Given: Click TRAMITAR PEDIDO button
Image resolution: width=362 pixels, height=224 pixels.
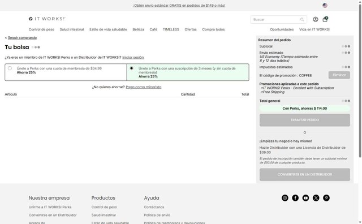Looking at the screenshot, I should (305, 120).
